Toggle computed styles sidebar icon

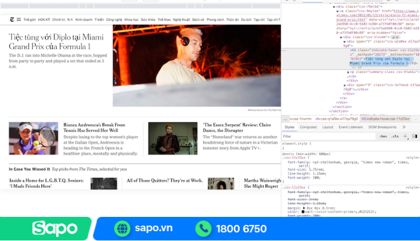pos(414,137)
